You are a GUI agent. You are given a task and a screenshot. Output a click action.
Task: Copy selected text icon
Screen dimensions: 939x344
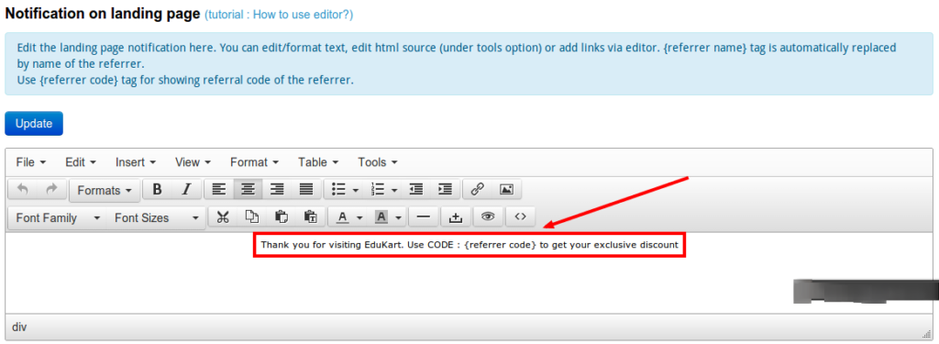tap(252, 216)
